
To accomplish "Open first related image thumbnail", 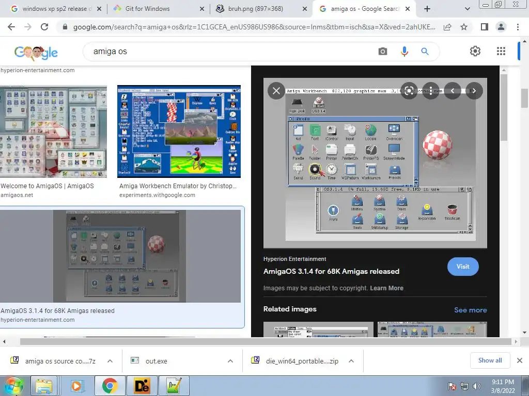I will pos(318,329).
